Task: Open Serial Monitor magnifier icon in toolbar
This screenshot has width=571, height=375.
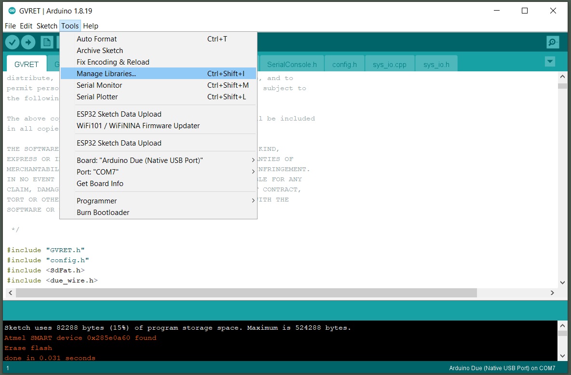Action: (553, 42)
